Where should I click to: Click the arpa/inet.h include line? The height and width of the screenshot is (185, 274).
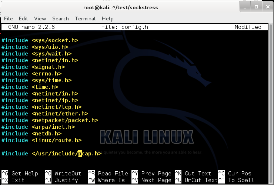[38, 127]
